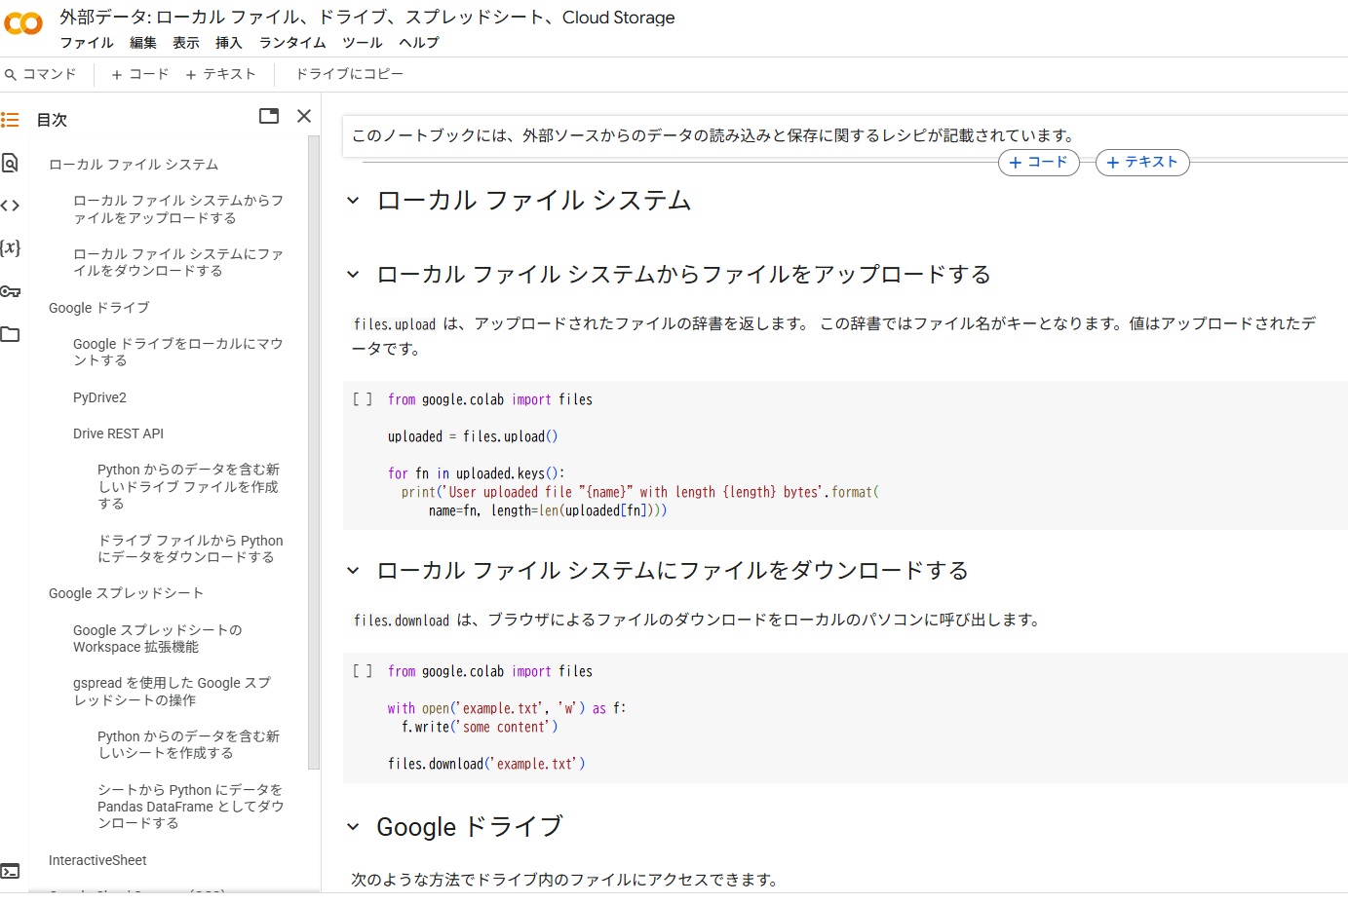Collapse the ローカル ファイル システム section

tap(353, 201)
